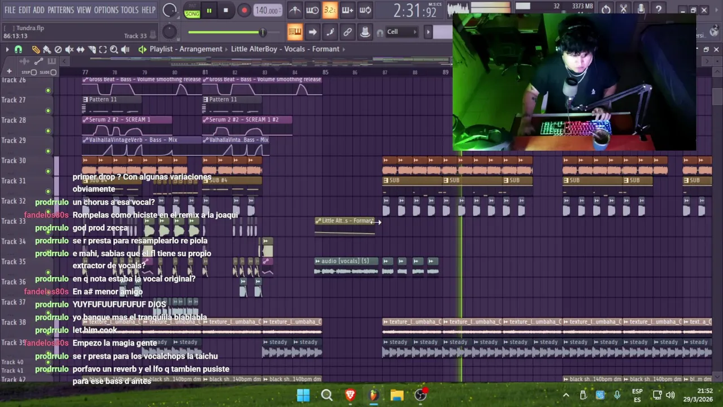Open the ADD menu

click(38, 10)
